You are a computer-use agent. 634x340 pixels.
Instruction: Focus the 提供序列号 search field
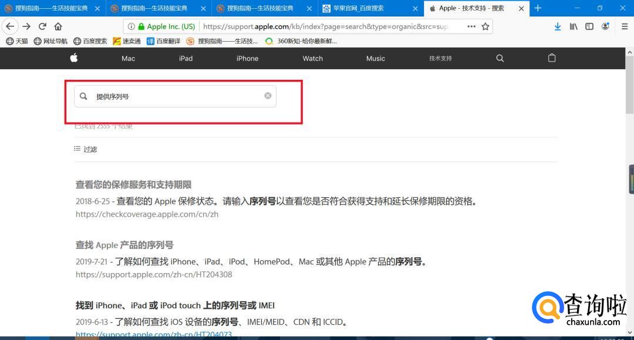[x=175, y=96]
